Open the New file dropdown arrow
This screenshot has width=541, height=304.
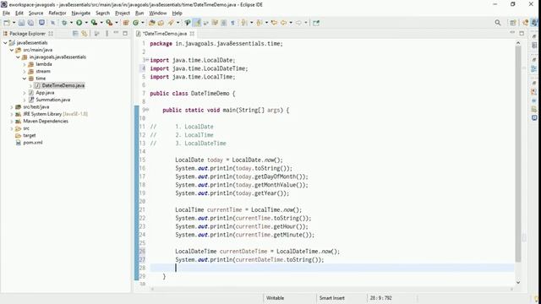(x=14, y=23)
